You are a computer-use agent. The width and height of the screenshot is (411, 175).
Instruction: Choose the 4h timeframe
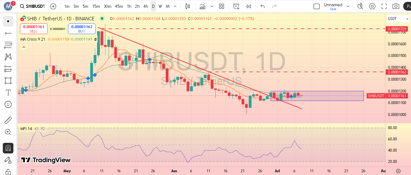[146, 6]
